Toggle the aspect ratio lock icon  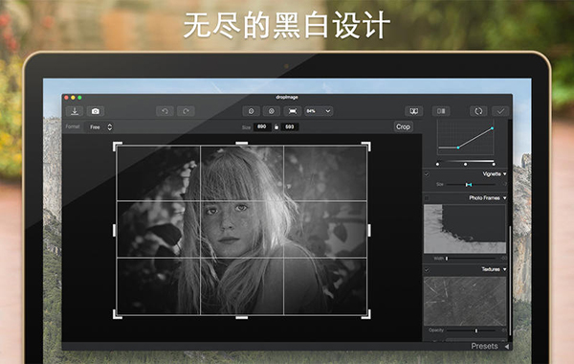[x=276, y=126]
